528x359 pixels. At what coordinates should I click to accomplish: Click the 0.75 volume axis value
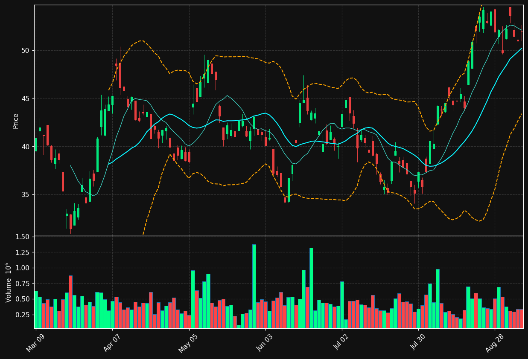point(22,284)
